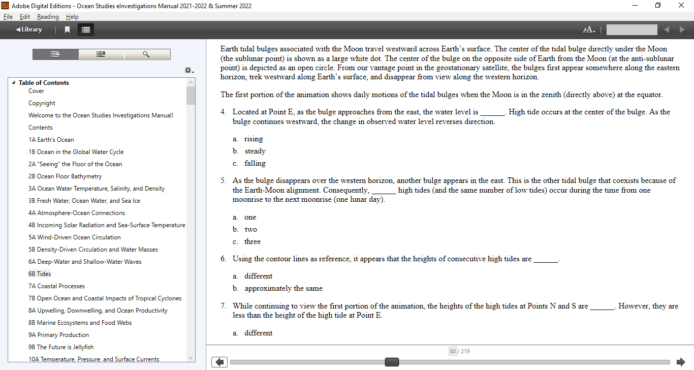Go to next search result arrow
Viewport: 694px width, 370px height.
coord(682,30)
